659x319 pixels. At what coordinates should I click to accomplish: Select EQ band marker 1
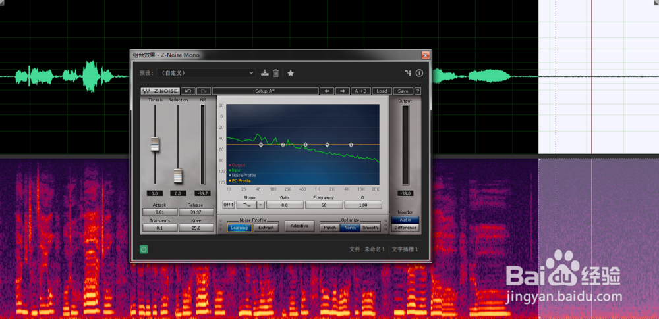[260, 145]
